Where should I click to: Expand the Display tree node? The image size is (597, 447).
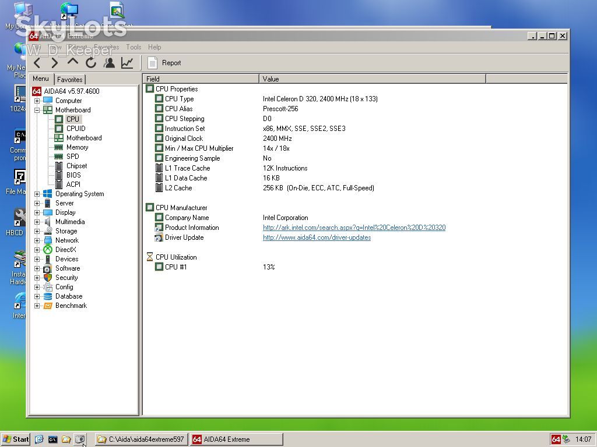click(37, 212)
